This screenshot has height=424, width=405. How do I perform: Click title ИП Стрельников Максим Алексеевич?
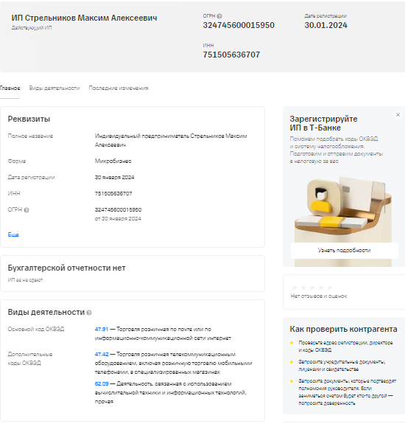coord(84,18)
